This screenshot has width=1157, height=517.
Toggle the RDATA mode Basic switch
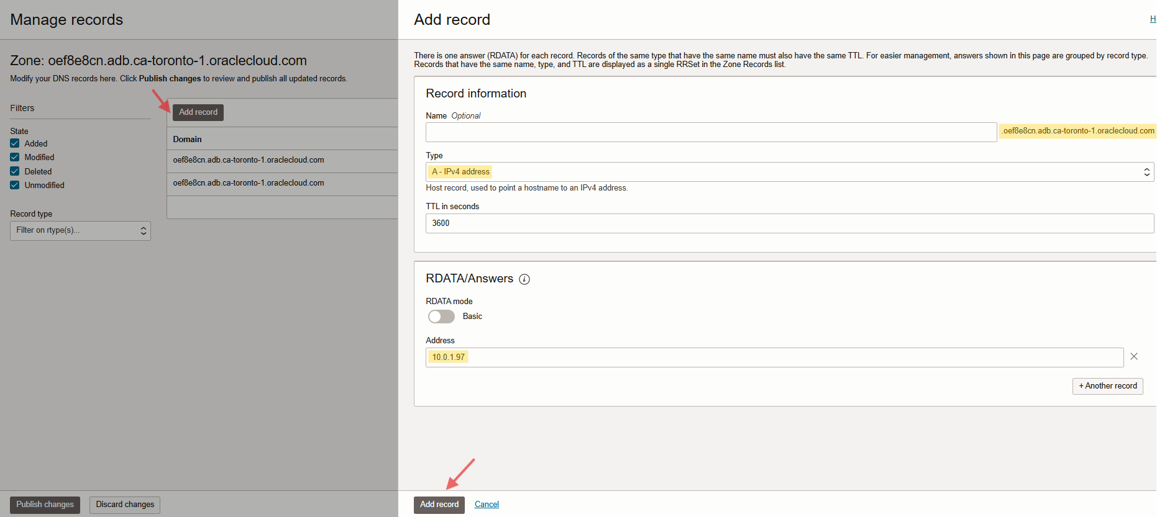pyautogui.click(x=441, y=317)
